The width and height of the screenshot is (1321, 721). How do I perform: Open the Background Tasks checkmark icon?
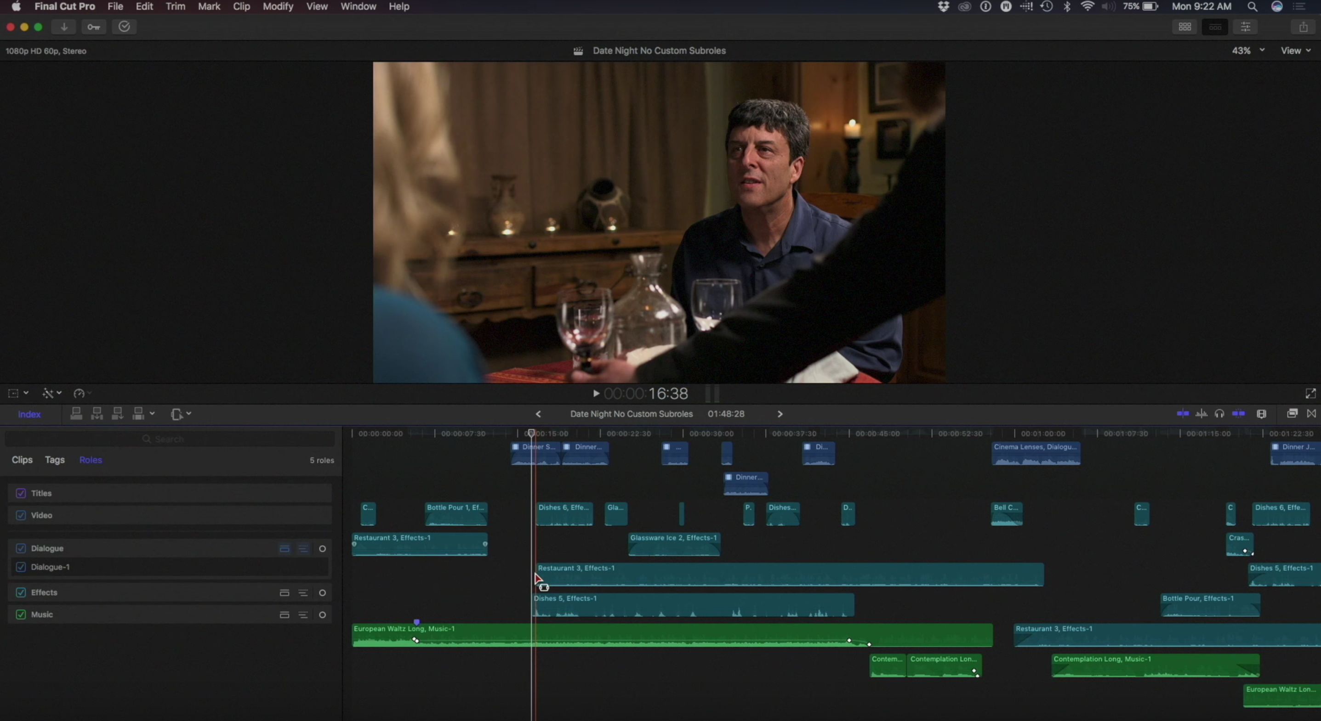click(124, 27)
